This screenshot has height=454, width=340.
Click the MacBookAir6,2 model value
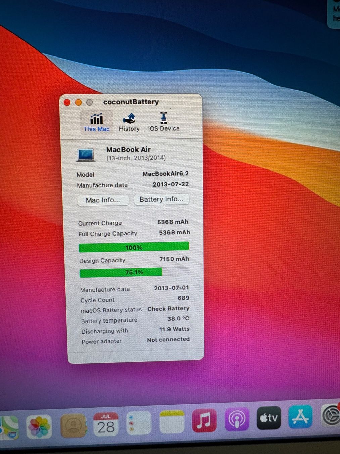[165, 174]
